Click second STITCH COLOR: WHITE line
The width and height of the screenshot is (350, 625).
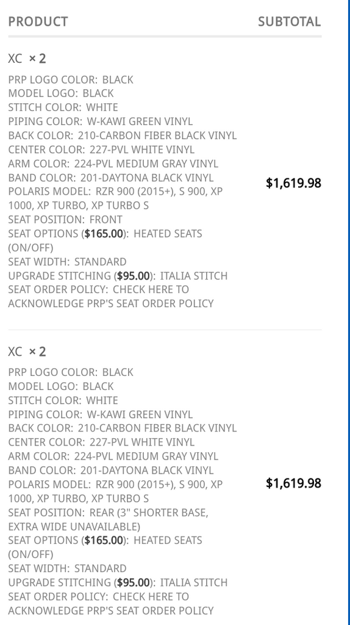(63, 400)
